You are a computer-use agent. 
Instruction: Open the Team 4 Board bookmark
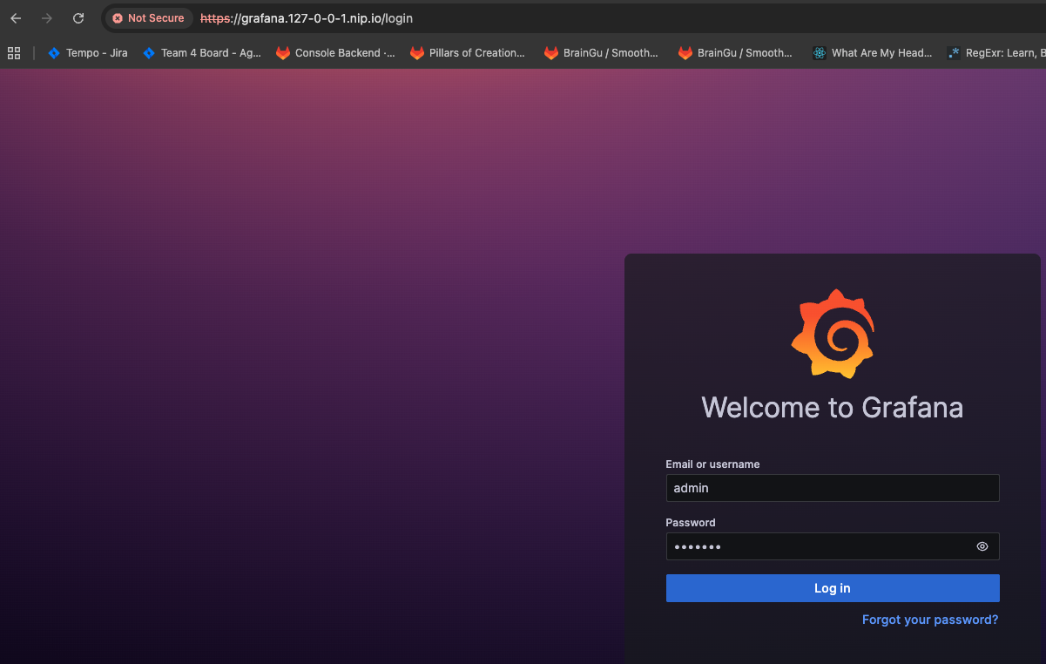202,53
